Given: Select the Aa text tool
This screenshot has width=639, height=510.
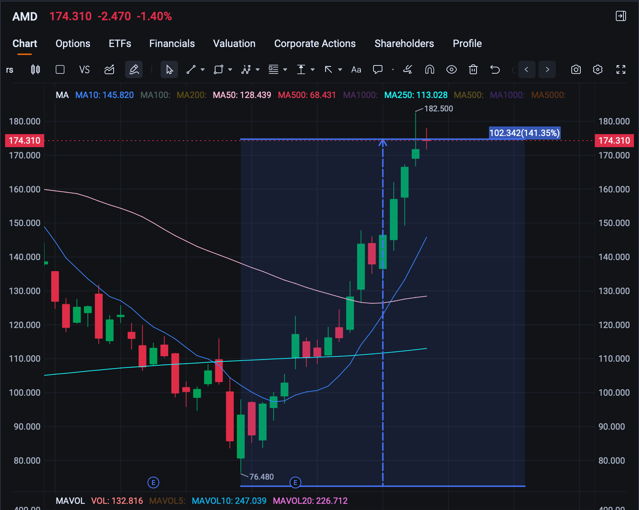Looking at the screenshot, I should (x=356, y=69).
